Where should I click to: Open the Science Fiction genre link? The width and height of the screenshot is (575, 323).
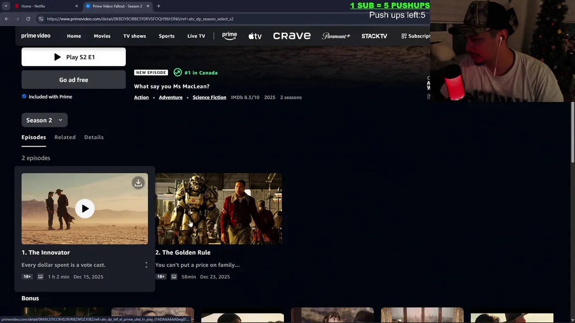pyautogui.click(x=209, y=97)
